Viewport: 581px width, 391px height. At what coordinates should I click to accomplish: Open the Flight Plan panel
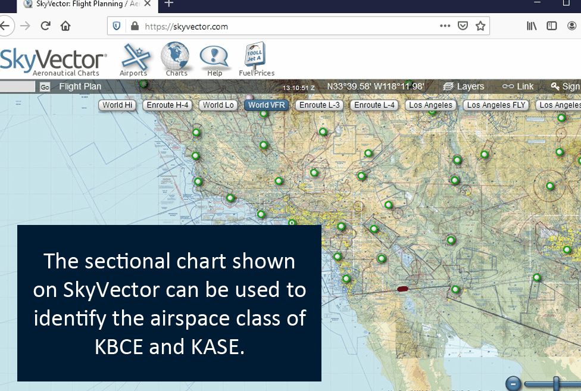[x=80, y=87]
